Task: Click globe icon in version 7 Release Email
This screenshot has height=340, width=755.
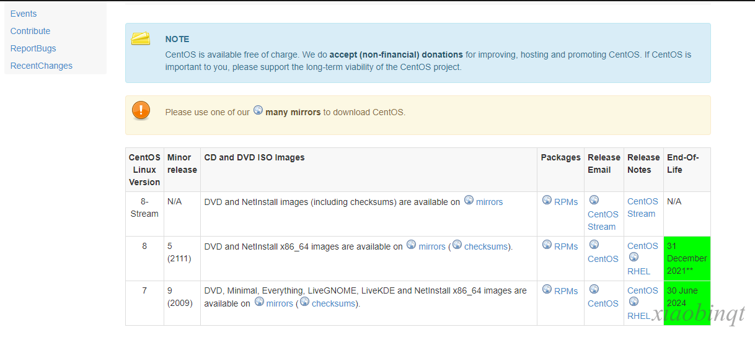Action: pos(594,289)
